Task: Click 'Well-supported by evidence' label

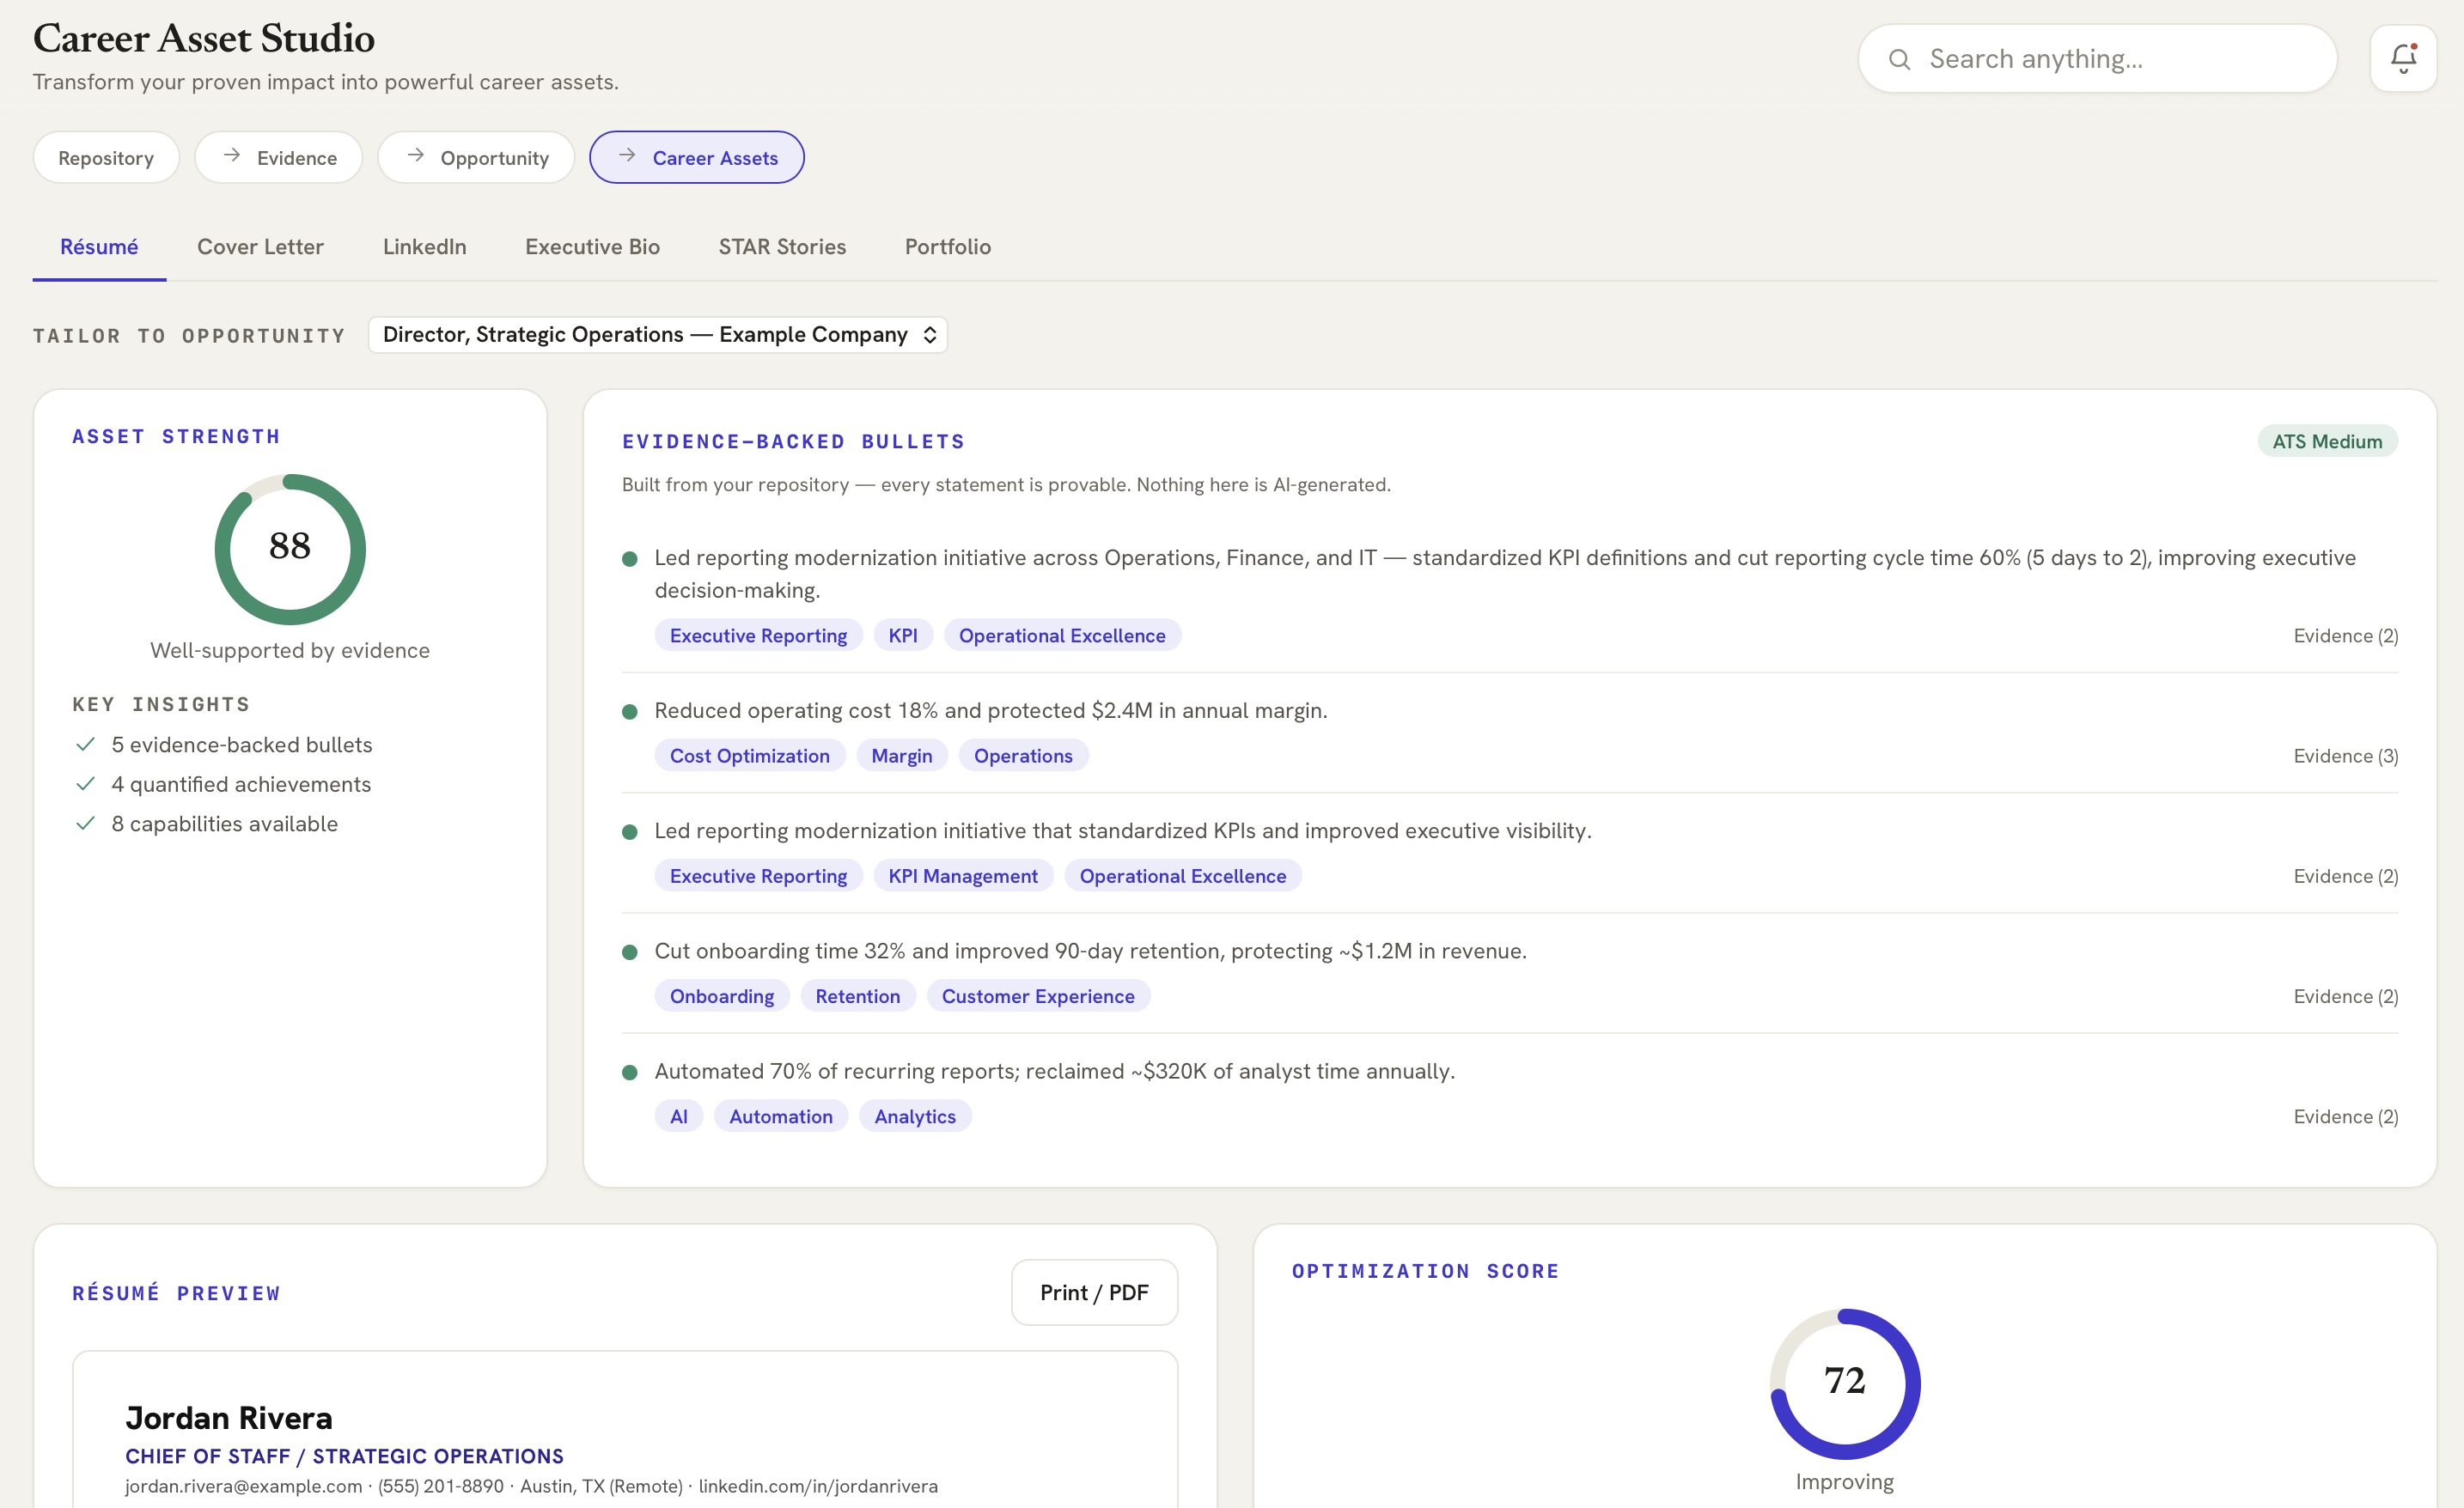Action: (x=290, y=651)
